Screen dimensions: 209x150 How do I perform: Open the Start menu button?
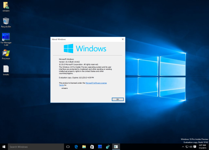(x=4, y=147)
